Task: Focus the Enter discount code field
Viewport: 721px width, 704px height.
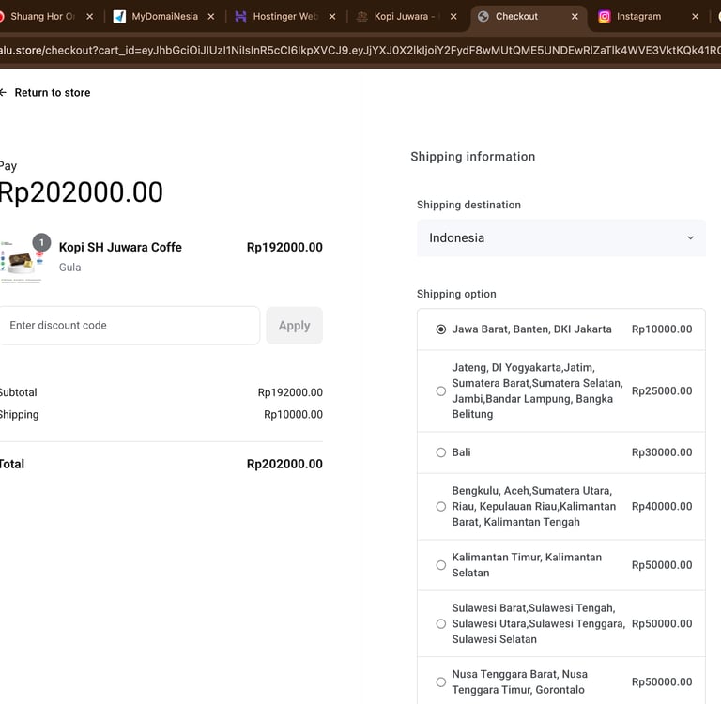Action: 129,326
